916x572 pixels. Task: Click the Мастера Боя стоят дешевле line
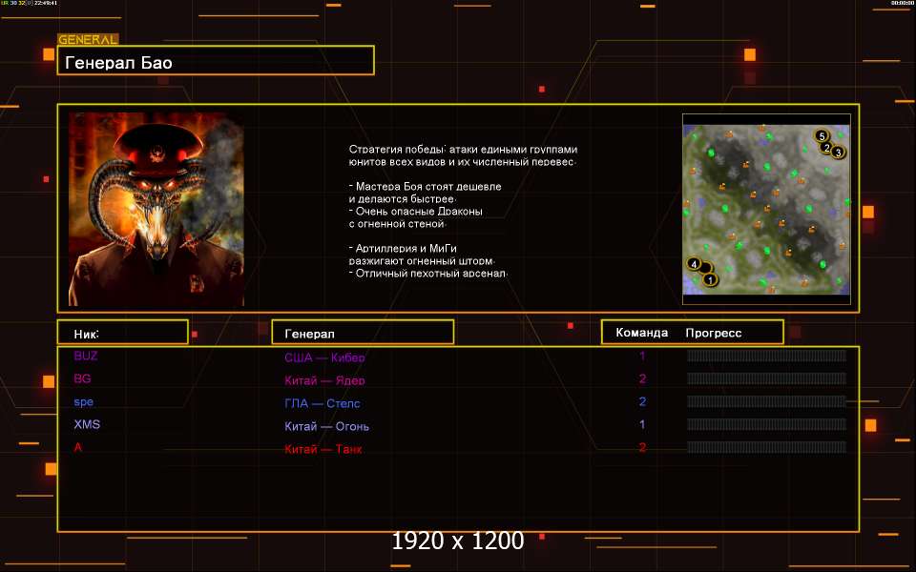[x=426, y=187]
